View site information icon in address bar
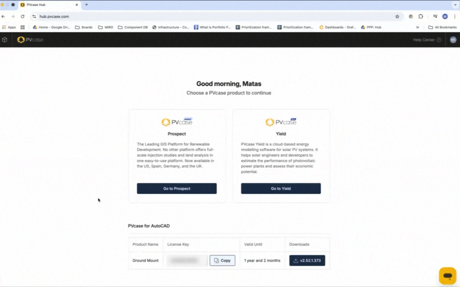The image size is (460, 287). tap(34, 16)
